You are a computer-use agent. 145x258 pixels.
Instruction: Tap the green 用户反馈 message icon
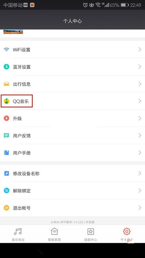click(6, 135)
